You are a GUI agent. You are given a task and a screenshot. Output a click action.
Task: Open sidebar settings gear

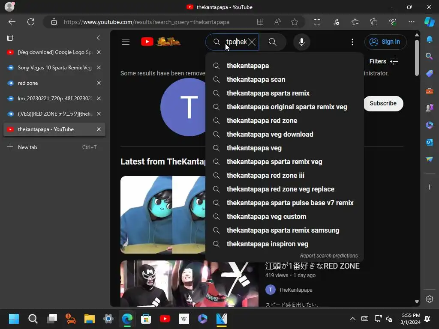[429, 299]
